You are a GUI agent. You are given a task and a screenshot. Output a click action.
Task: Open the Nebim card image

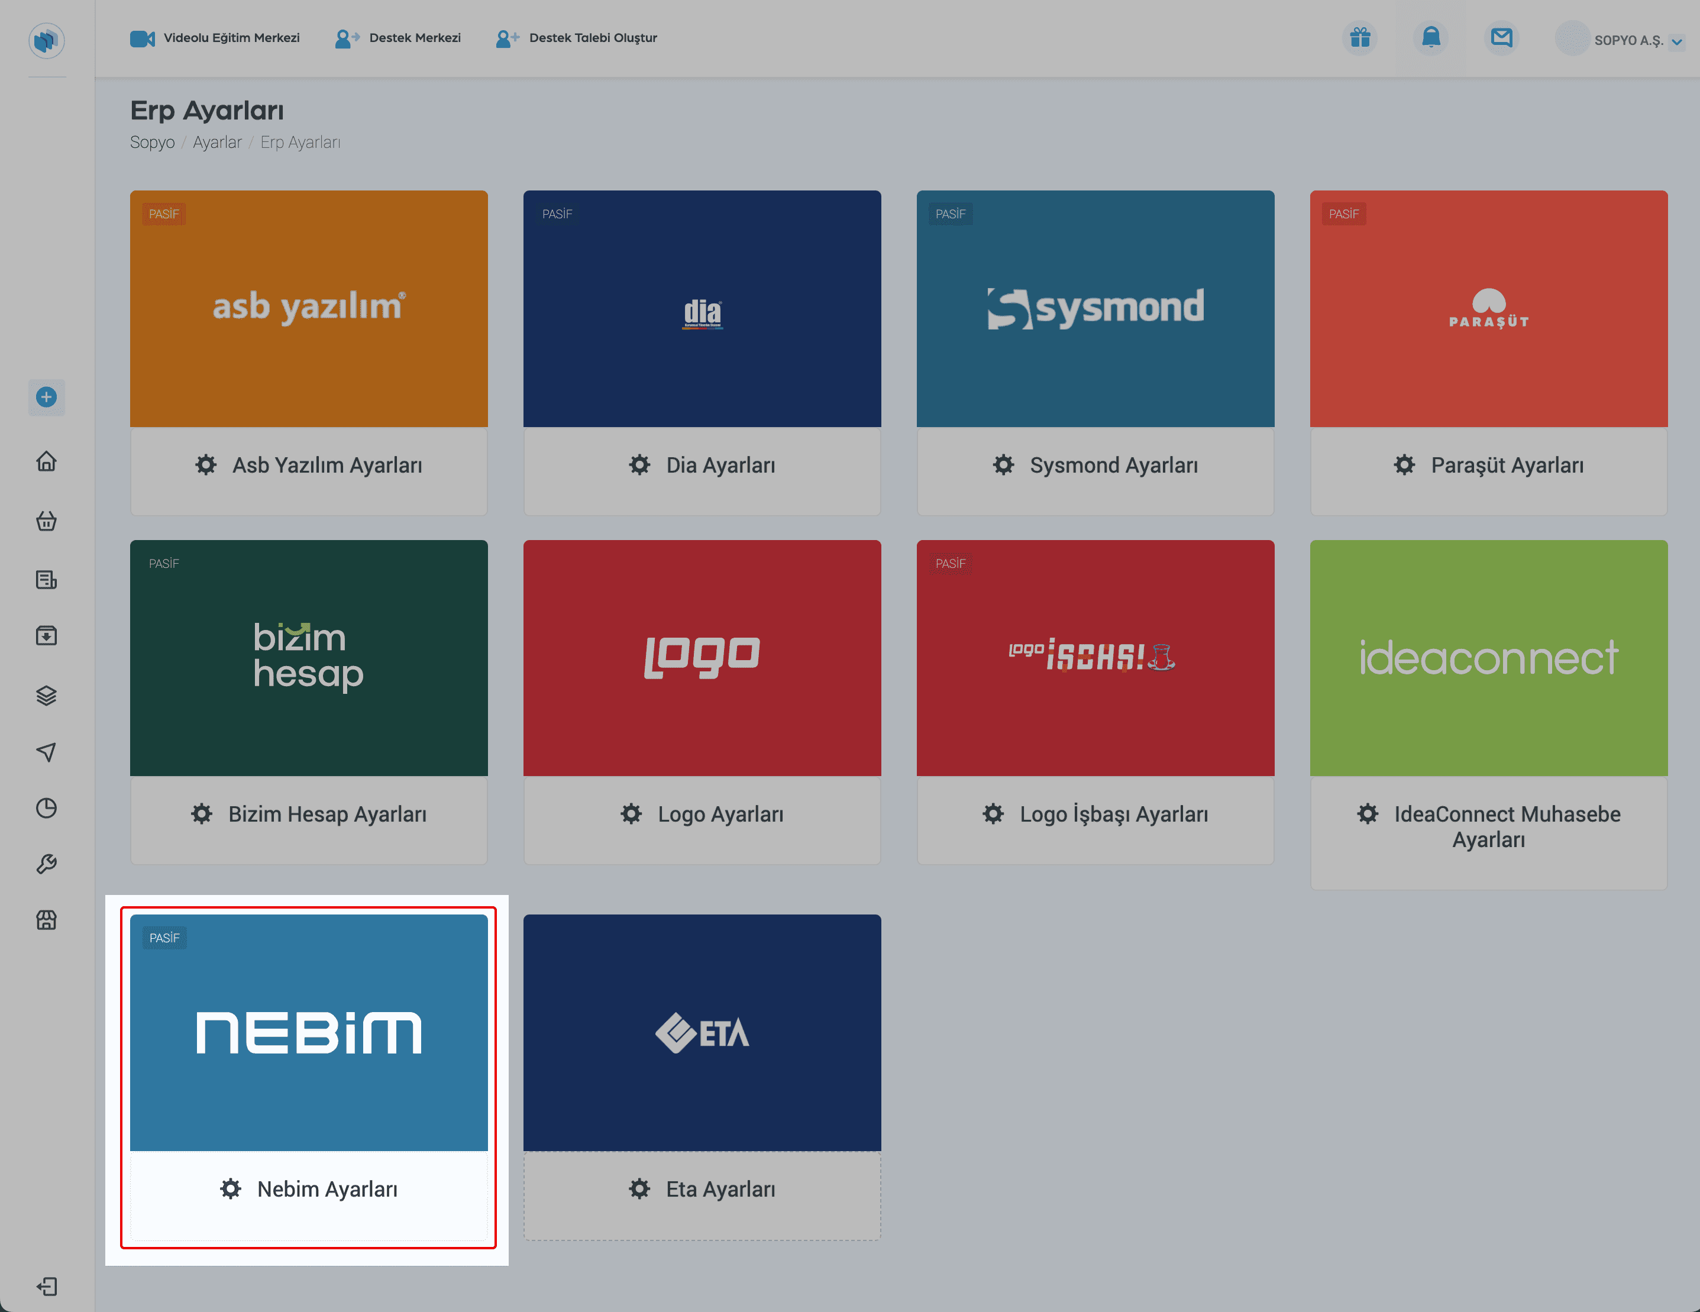click(x=309, y=1032)
